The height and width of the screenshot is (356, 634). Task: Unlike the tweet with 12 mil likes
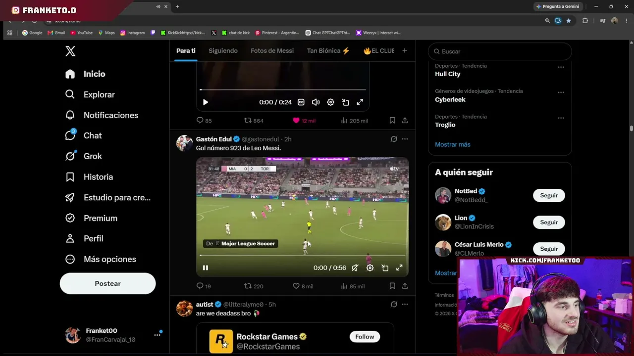coord(304,120)
